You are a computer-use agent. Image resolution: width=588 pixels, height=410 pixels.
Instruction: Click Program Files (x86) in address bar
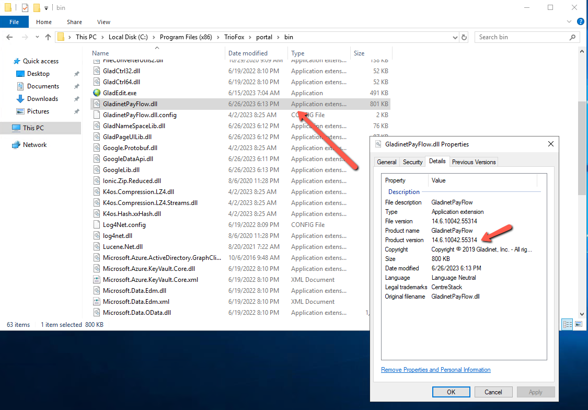[186, 37]
